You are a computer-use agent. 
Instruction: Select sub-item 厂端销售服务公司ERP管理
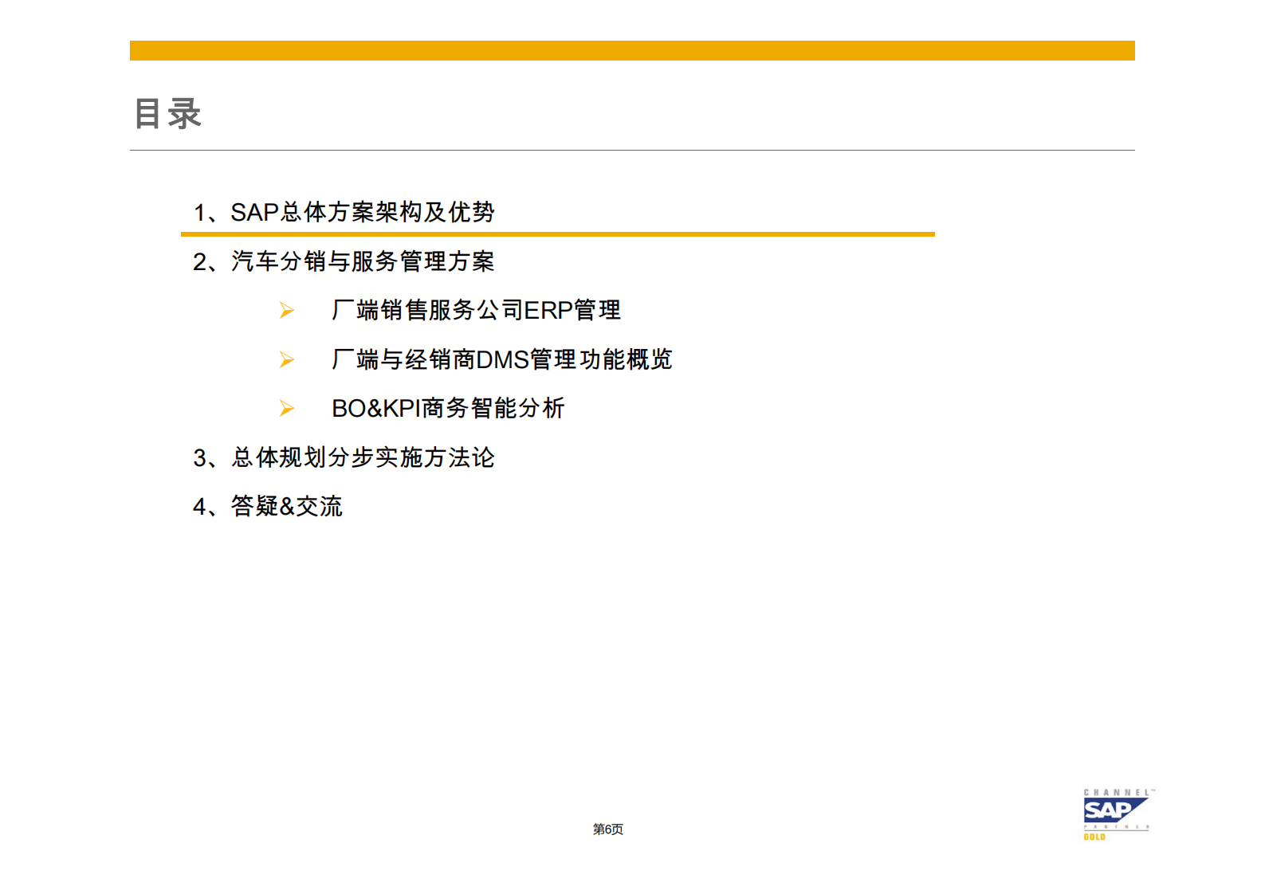tap(476, 310)
